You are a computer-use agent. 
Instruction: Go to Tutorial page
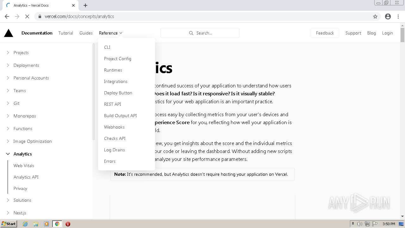[x=66, y=33]
